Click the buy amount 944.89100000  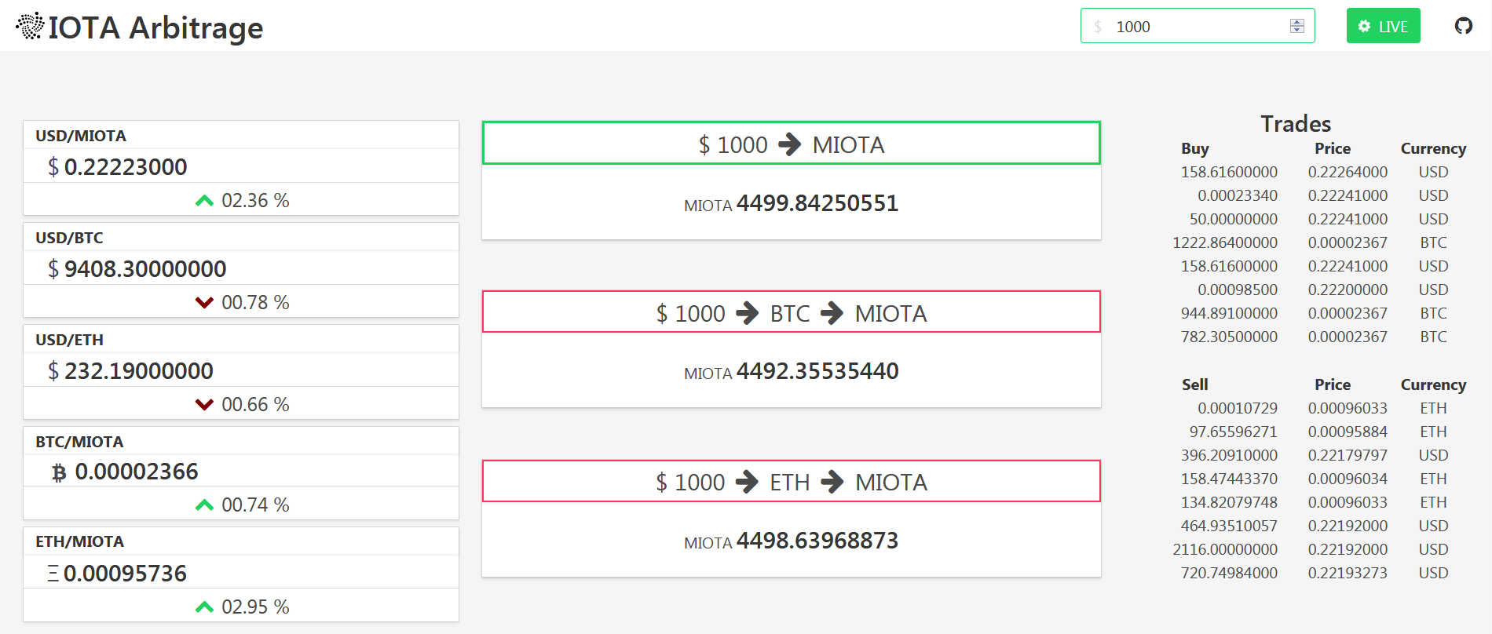(1229, 313)
